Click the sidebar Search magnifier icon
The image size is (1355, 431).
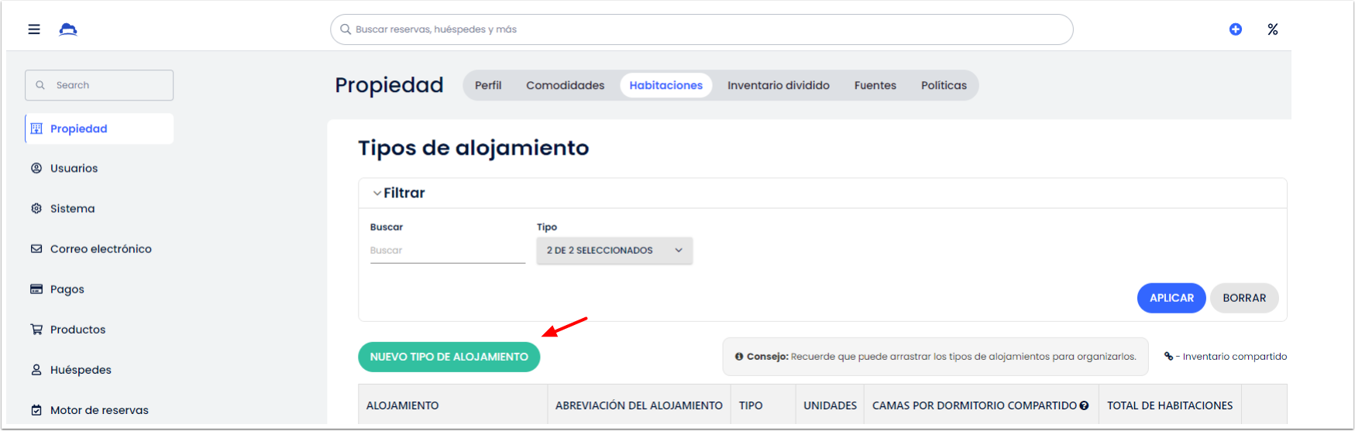pos(40,85)
